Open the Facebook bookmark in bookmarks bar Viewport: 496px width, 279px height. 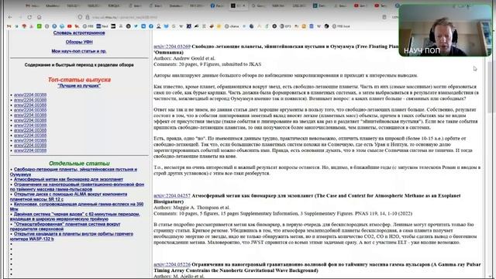151,26
